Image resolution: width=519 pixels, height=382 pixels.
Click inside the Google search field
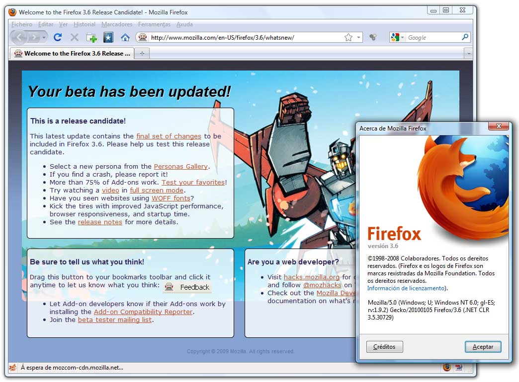[433, 37]
